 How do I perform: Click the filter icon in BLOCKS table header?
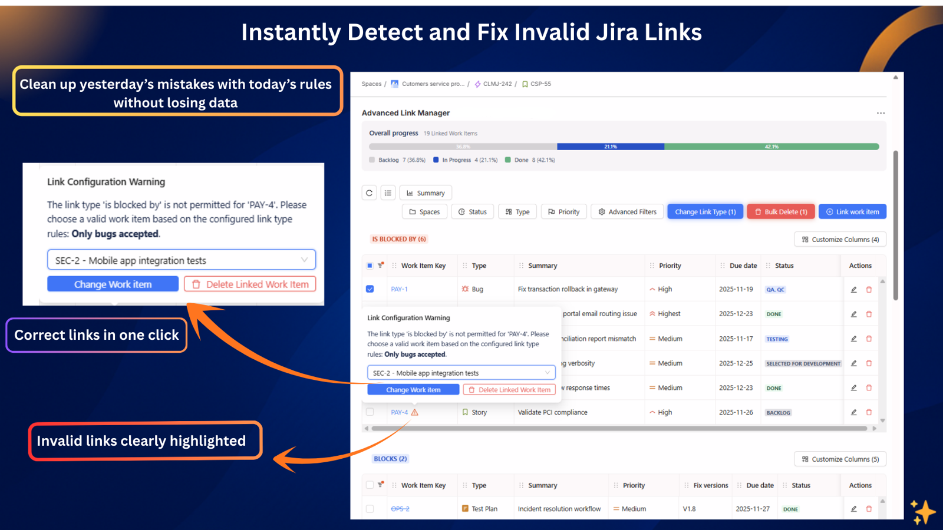click(x=381, y=485)
